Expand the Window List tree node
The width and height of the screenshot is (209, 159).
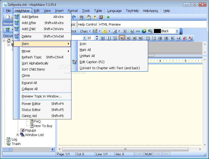pos(17,135)
